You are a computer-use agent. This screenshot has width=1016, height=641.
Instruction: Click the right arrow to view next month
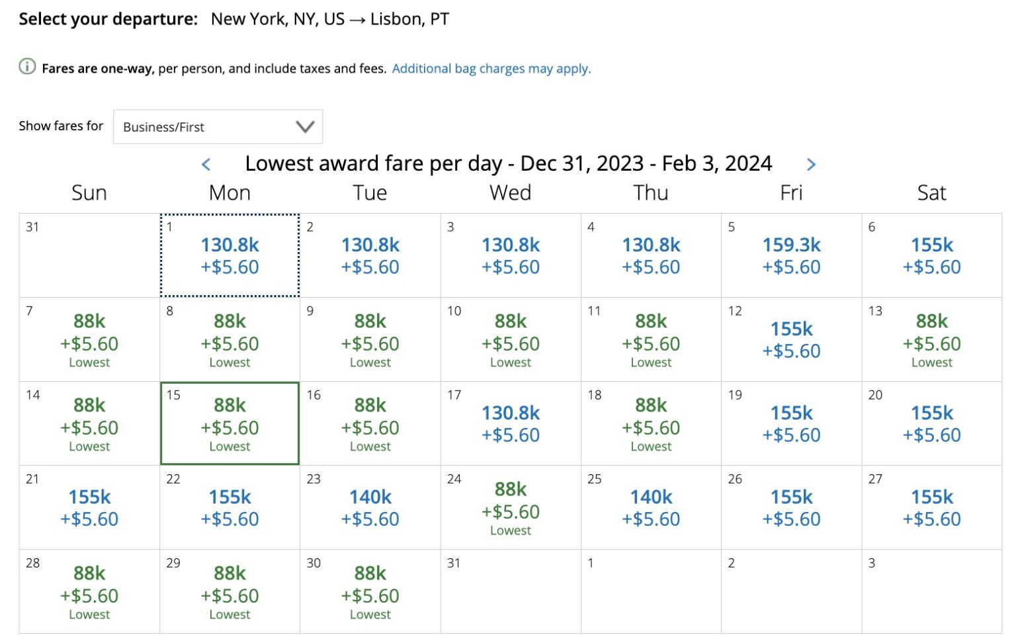811,164
